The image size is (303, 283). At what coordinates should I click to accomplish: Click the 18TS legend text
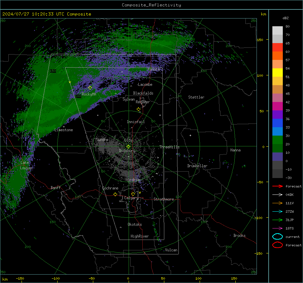pyautogui.click(x=290, y=228)
